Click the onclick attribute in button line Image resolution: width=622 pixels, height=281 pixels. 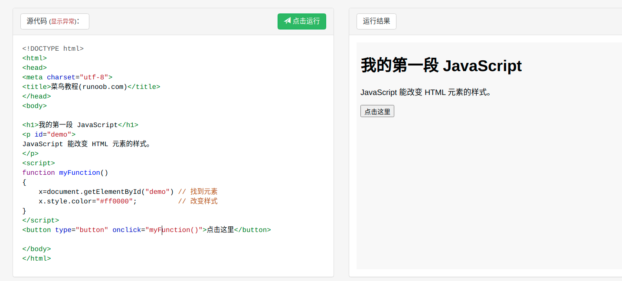coord(157,230)
